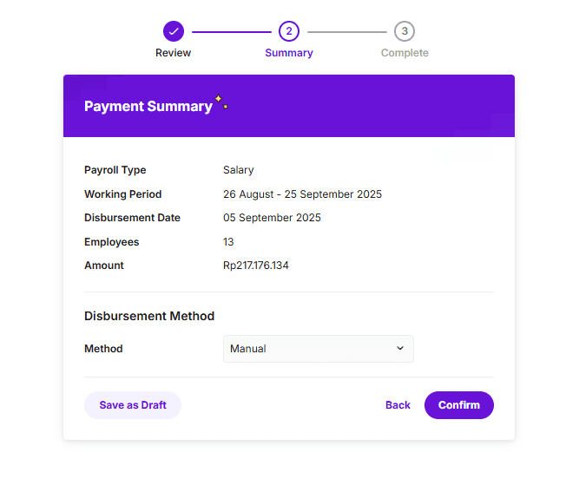This screenshot has width=579, height=492.
Task: Go Back to previous step
Action: click(398, 405)
